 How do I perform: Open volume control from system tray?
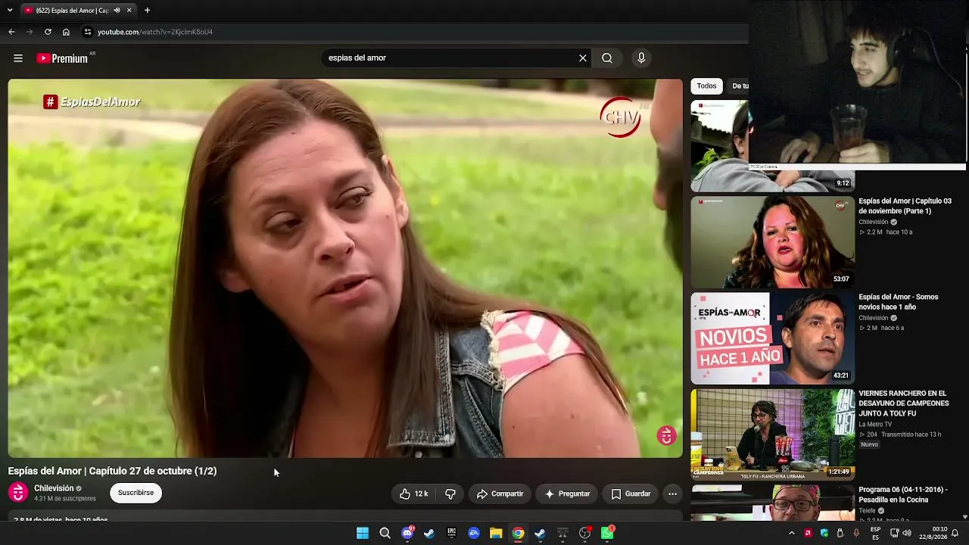pos(908,534)
